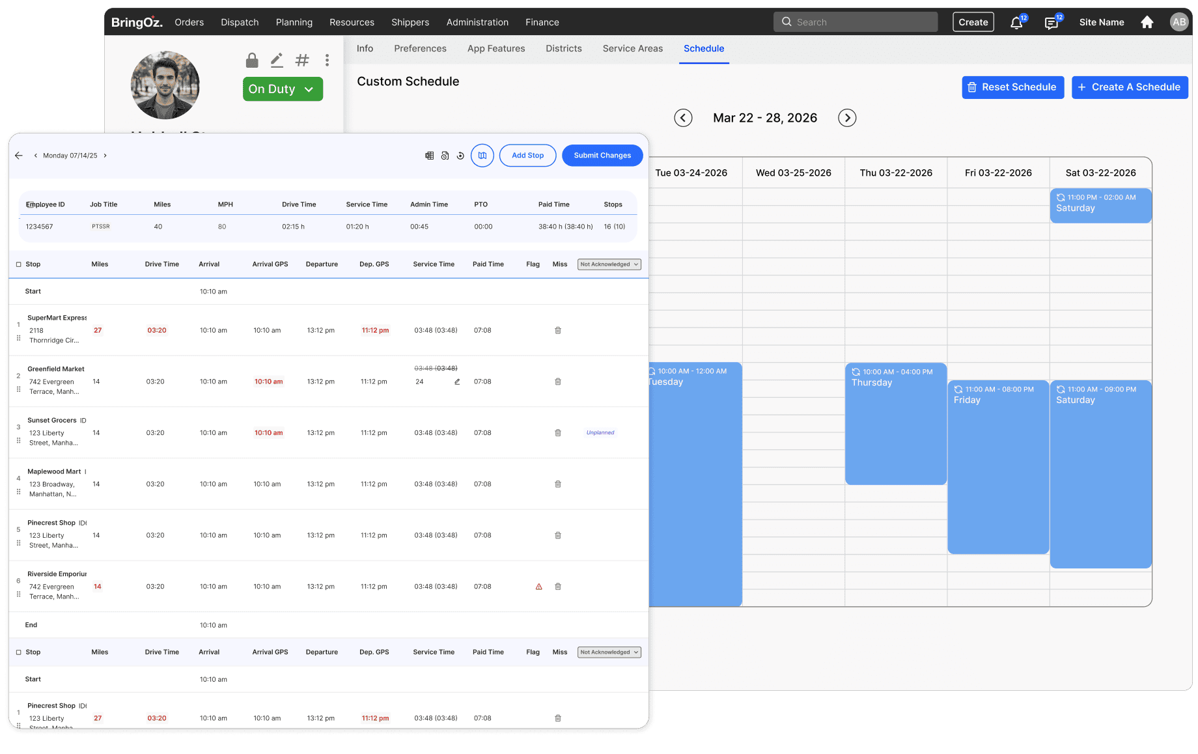Toggle the select-all Stop checkbox in first table header
Viewport: 1198px width, 754px height.
(19, 264)
